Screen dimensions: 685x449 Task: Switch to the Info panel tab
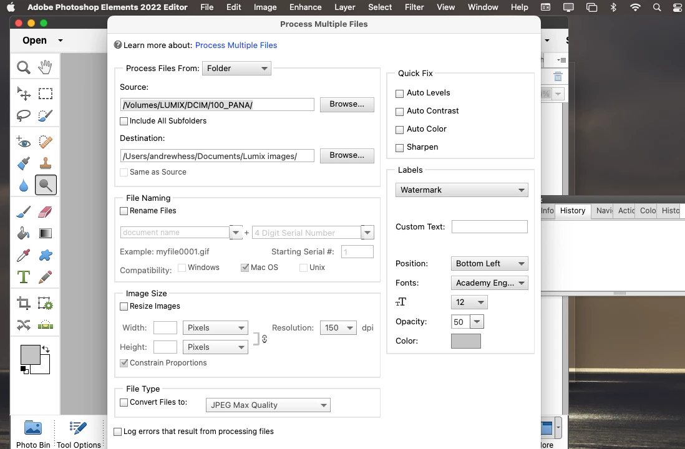547,211
